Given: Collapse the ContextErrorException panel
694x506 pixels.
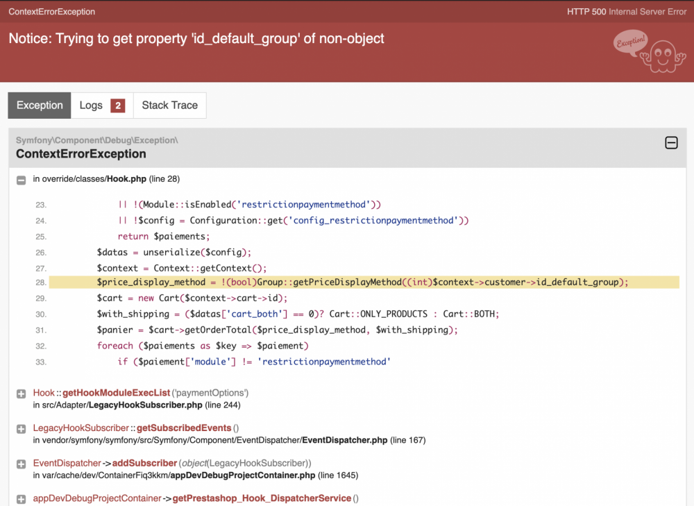Looking at the screenshot, I should tap(671, 143).
